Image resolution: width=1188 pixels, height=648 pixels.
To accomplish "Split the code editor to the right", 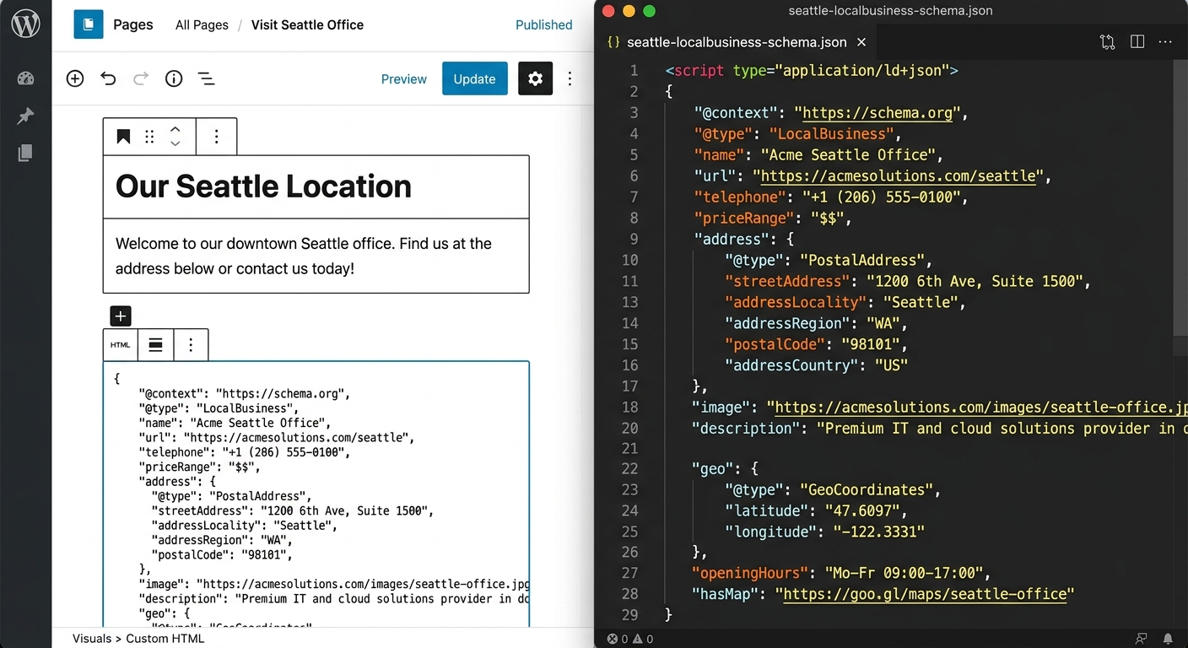I will pos(1137,42).
